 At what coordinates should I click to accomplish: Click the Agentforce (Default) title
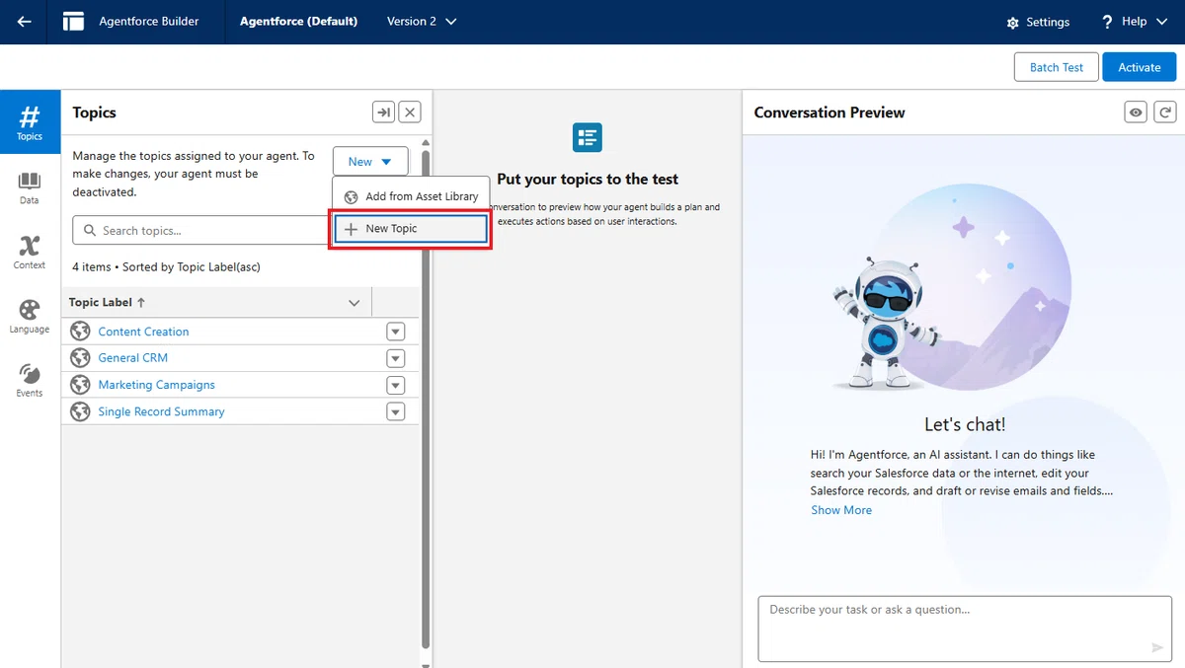pos(298,22)
